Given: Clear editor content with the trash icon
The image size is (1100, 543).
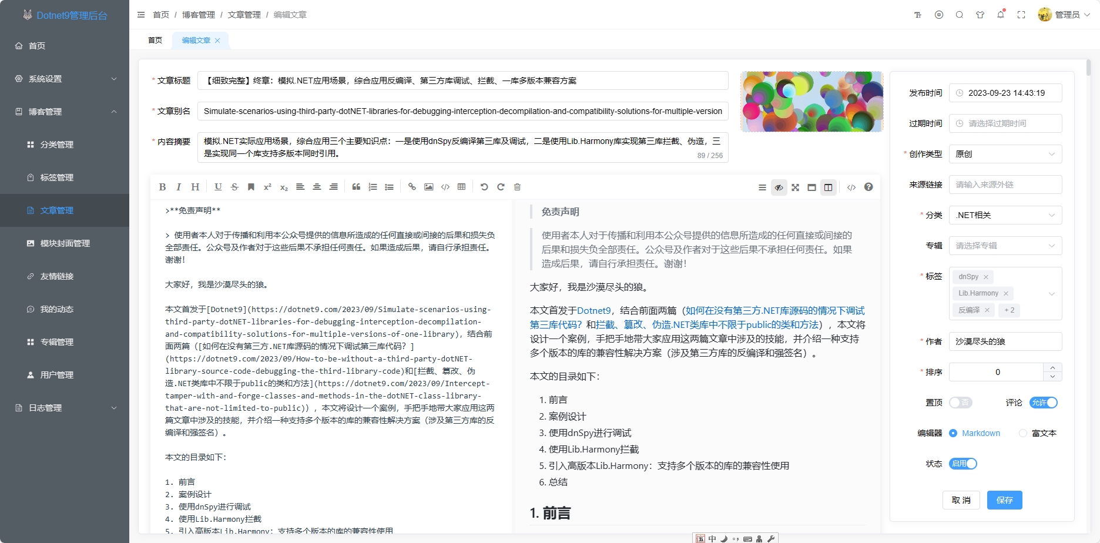Looking at the screenshot, I should [x=517, y=187].
